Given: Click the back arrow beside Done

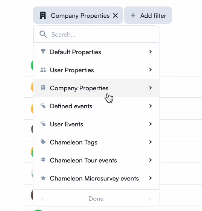Looking at the screenshot, I should tap(43, 199).
